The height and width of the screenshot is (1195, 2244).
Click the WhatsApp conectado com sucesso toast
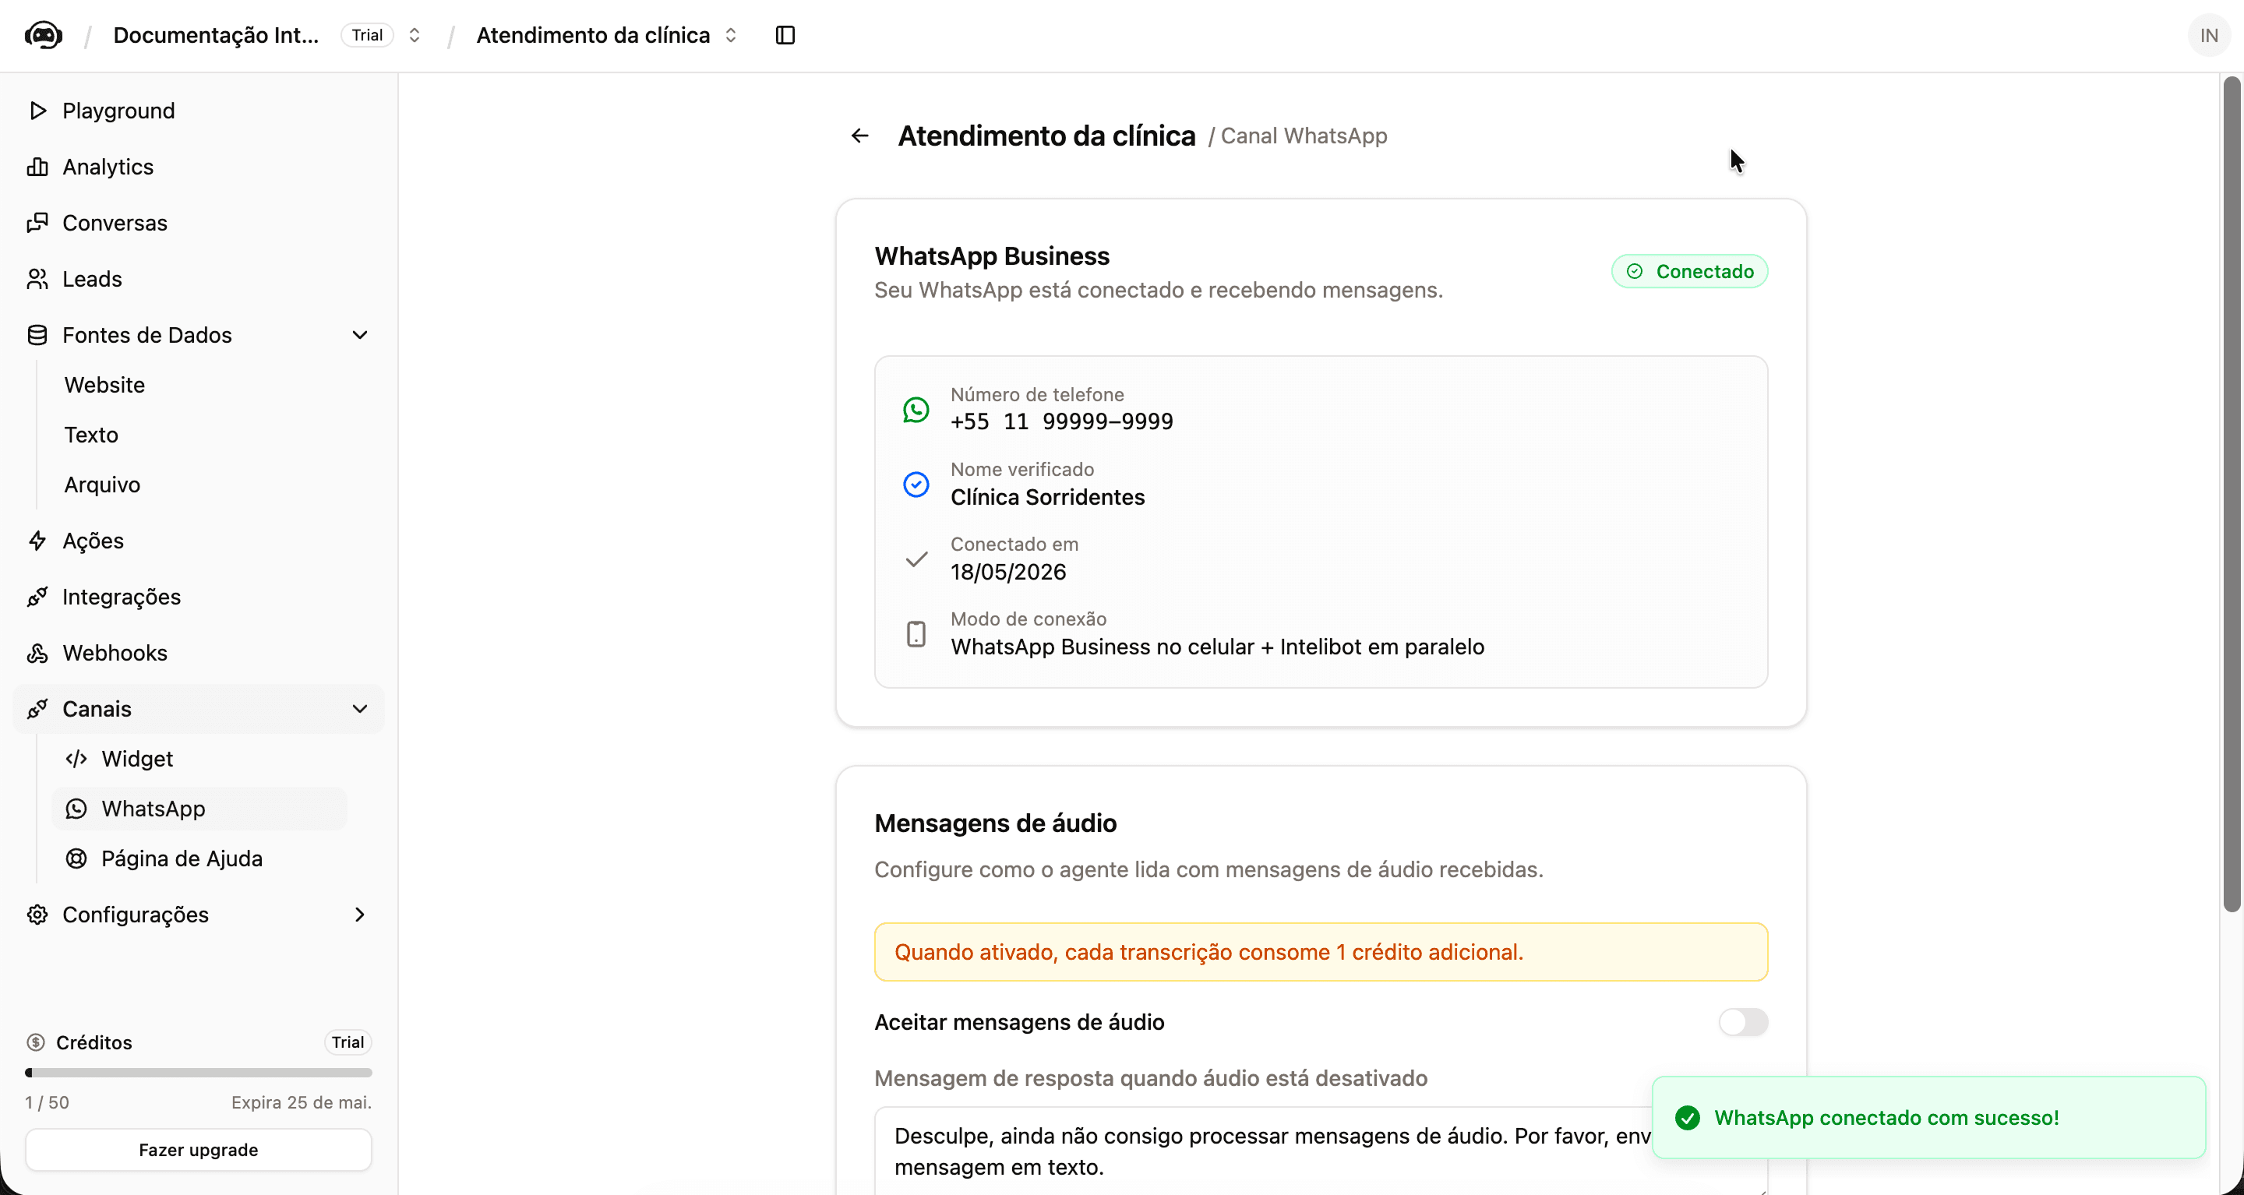1928,1117
